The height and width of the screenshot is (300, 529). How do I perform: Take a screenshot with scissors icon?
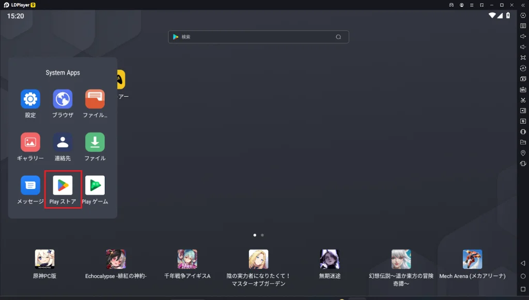coord(523,100)
